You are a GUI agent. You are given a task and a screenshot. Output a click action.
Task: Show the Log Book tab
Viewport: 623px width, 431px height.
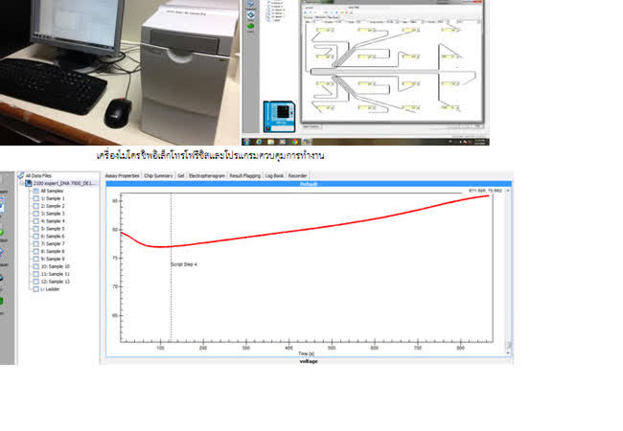tap(274, 176)
